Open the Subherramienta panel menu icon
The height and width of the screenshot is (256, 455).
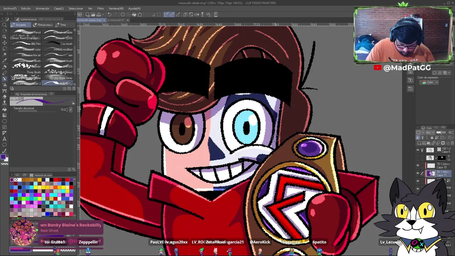click(x=11, y=19)
